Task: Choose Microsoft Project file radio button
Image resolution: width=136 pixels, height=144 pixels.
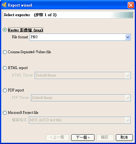Action: point(5,113)
